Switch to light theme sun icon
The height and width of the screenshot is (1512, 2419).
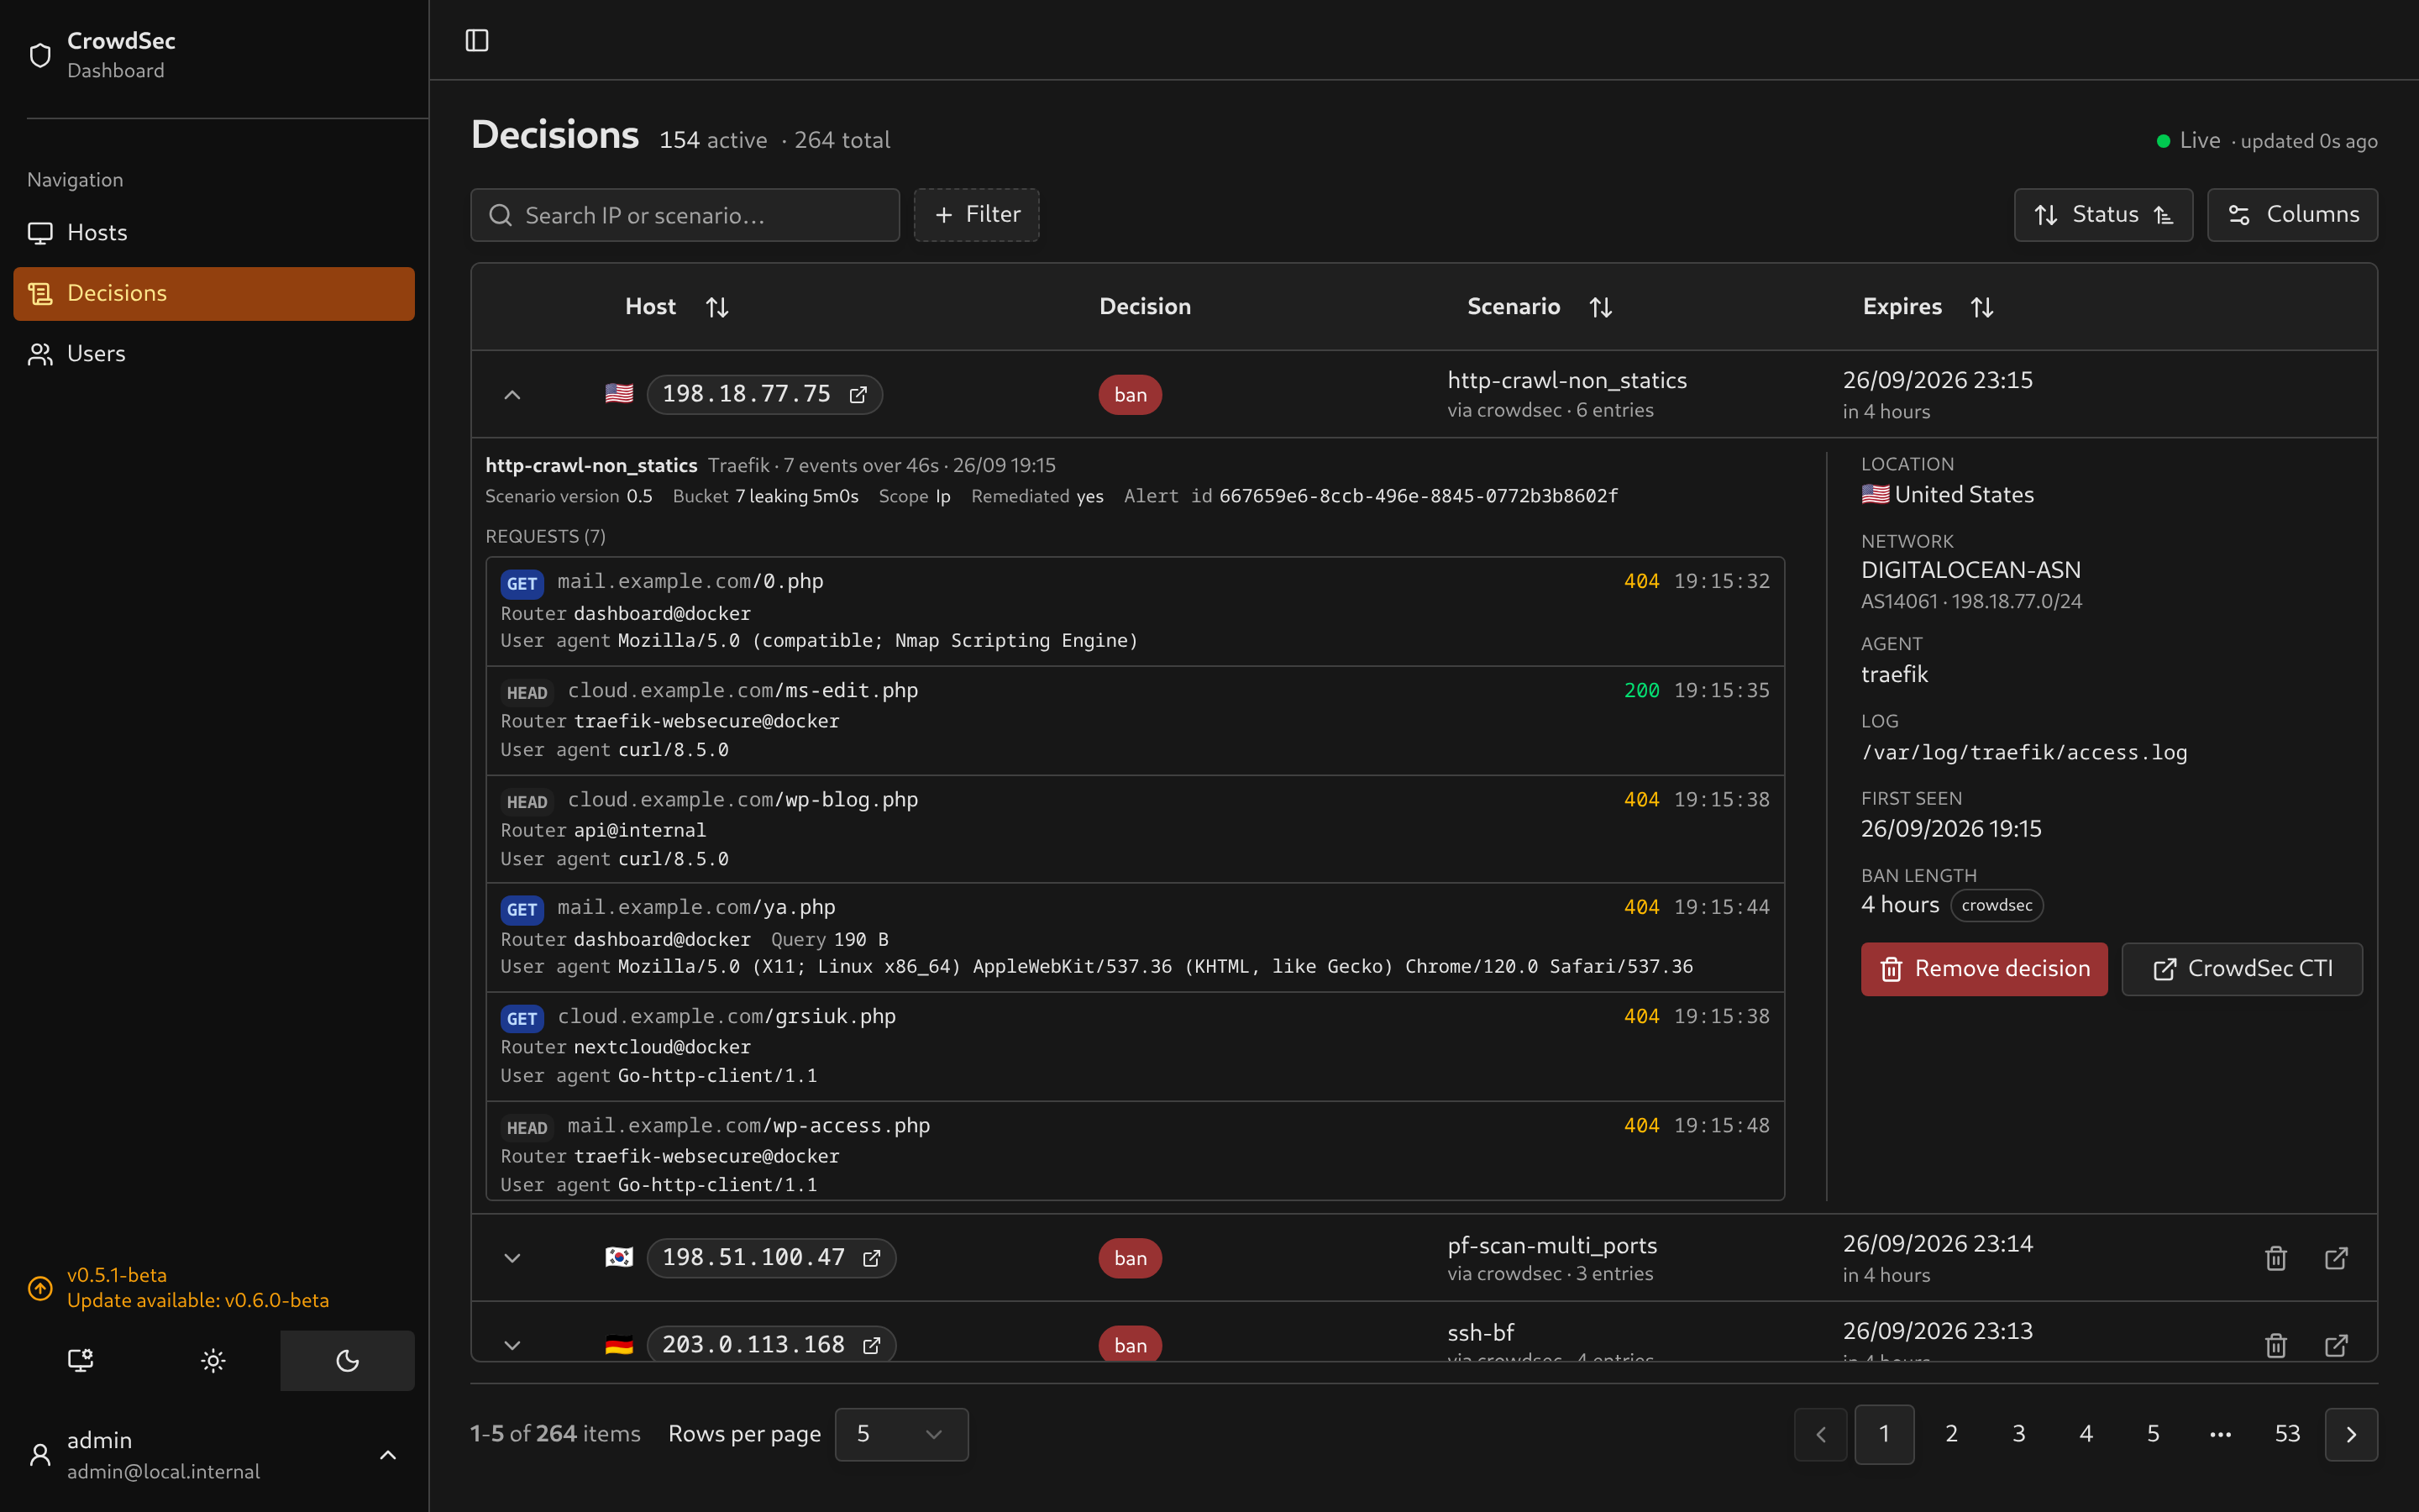[213, 1360]
